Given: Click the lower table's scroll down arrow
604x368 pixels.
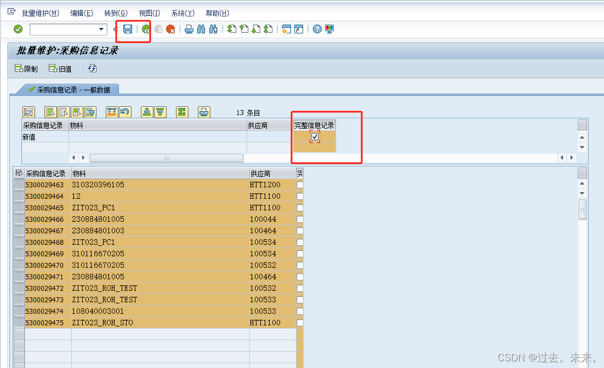Looking at the screenshot, I should (582, 194).
